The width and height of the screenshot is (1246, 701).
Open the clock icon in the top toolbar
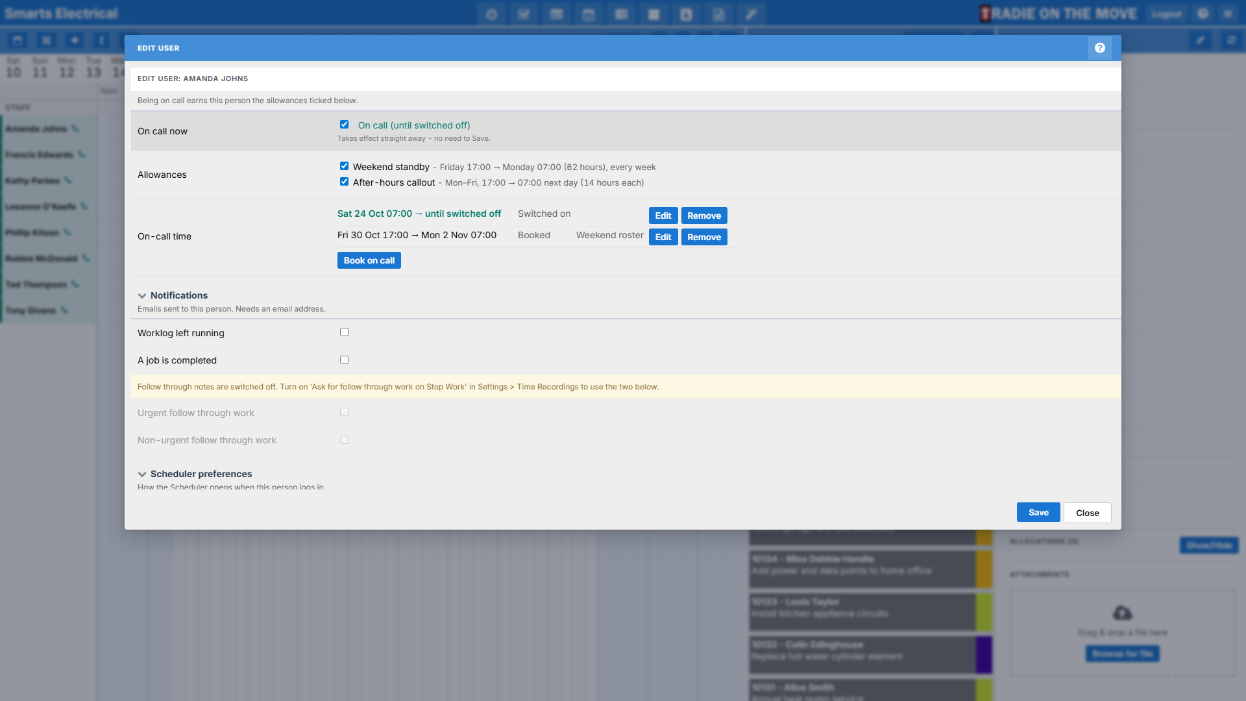(x=491, y=14)
